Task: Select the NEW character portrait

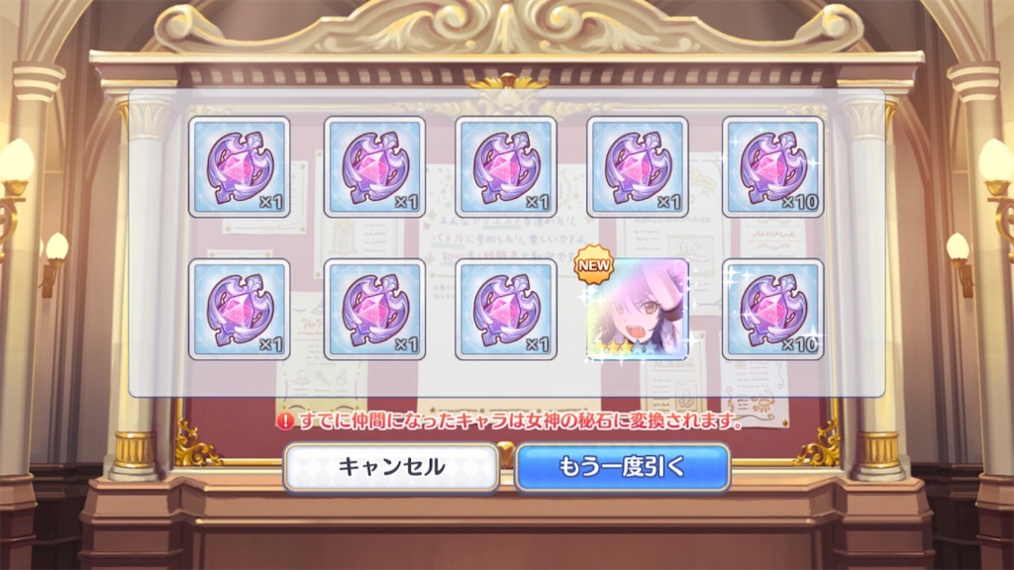Action: point(638,310)
